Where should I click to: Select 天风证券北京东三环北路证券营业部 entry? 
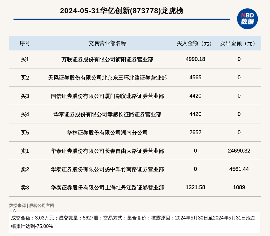click(x=107, y=78)
